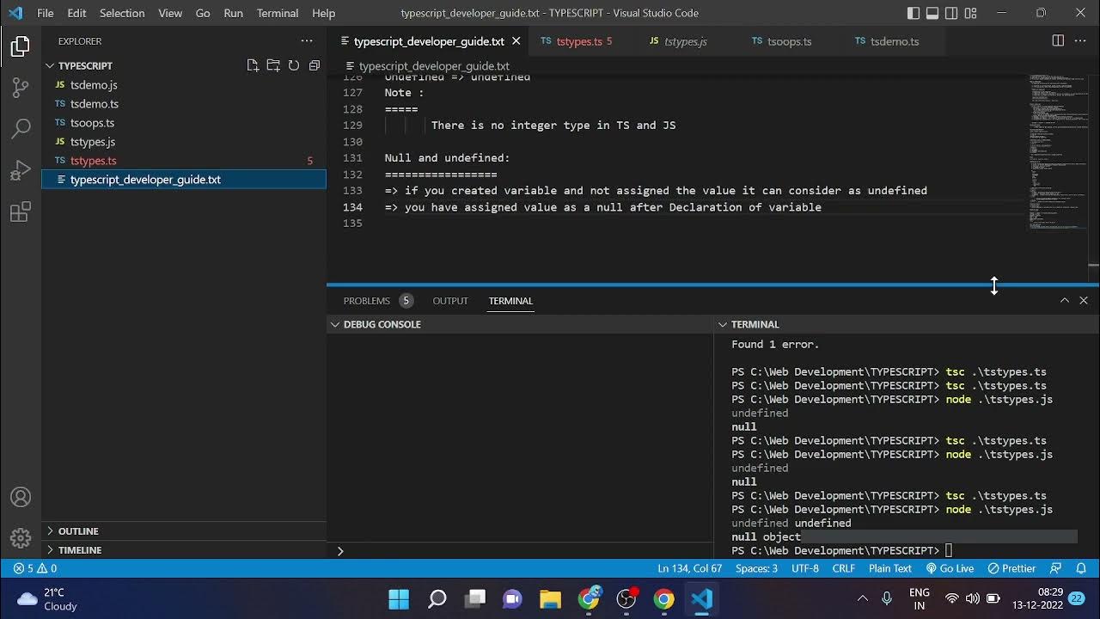Open the Accounts menu in activity bar
The image size is (1100, 619).
point(21,497)
